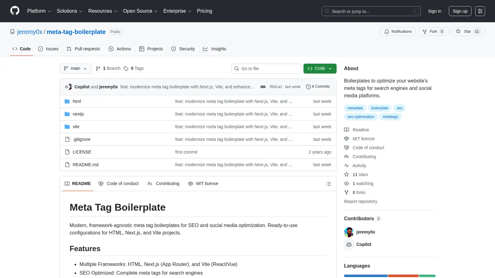View 0 Tags list

(x=134, y=69)
